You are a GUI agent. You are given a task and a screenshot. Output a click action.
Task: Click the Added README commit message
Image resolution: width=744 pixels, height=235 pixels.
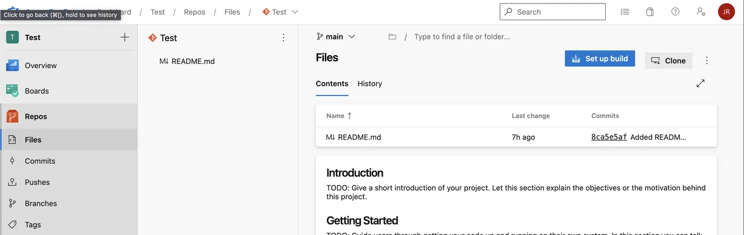tap(658, 137)
